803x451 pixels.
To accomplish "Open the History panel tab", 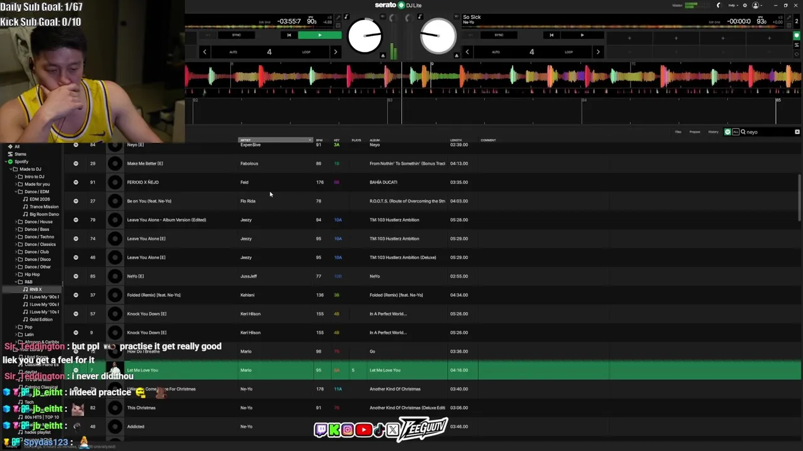I will pos(713,132).
